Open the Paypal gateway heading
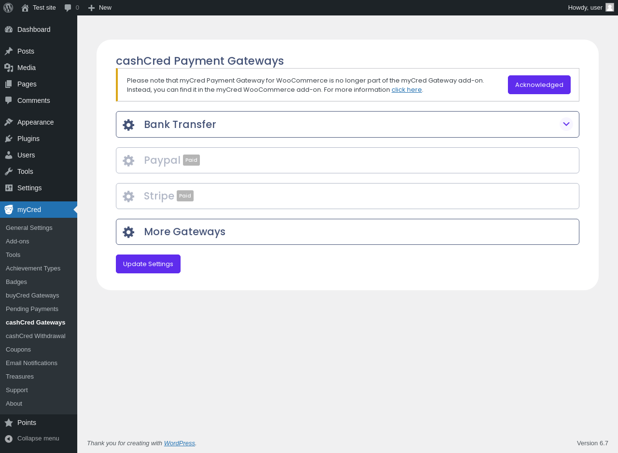This screenshot has width=618, height=453. pyautogui.click(x=162, y=160)
